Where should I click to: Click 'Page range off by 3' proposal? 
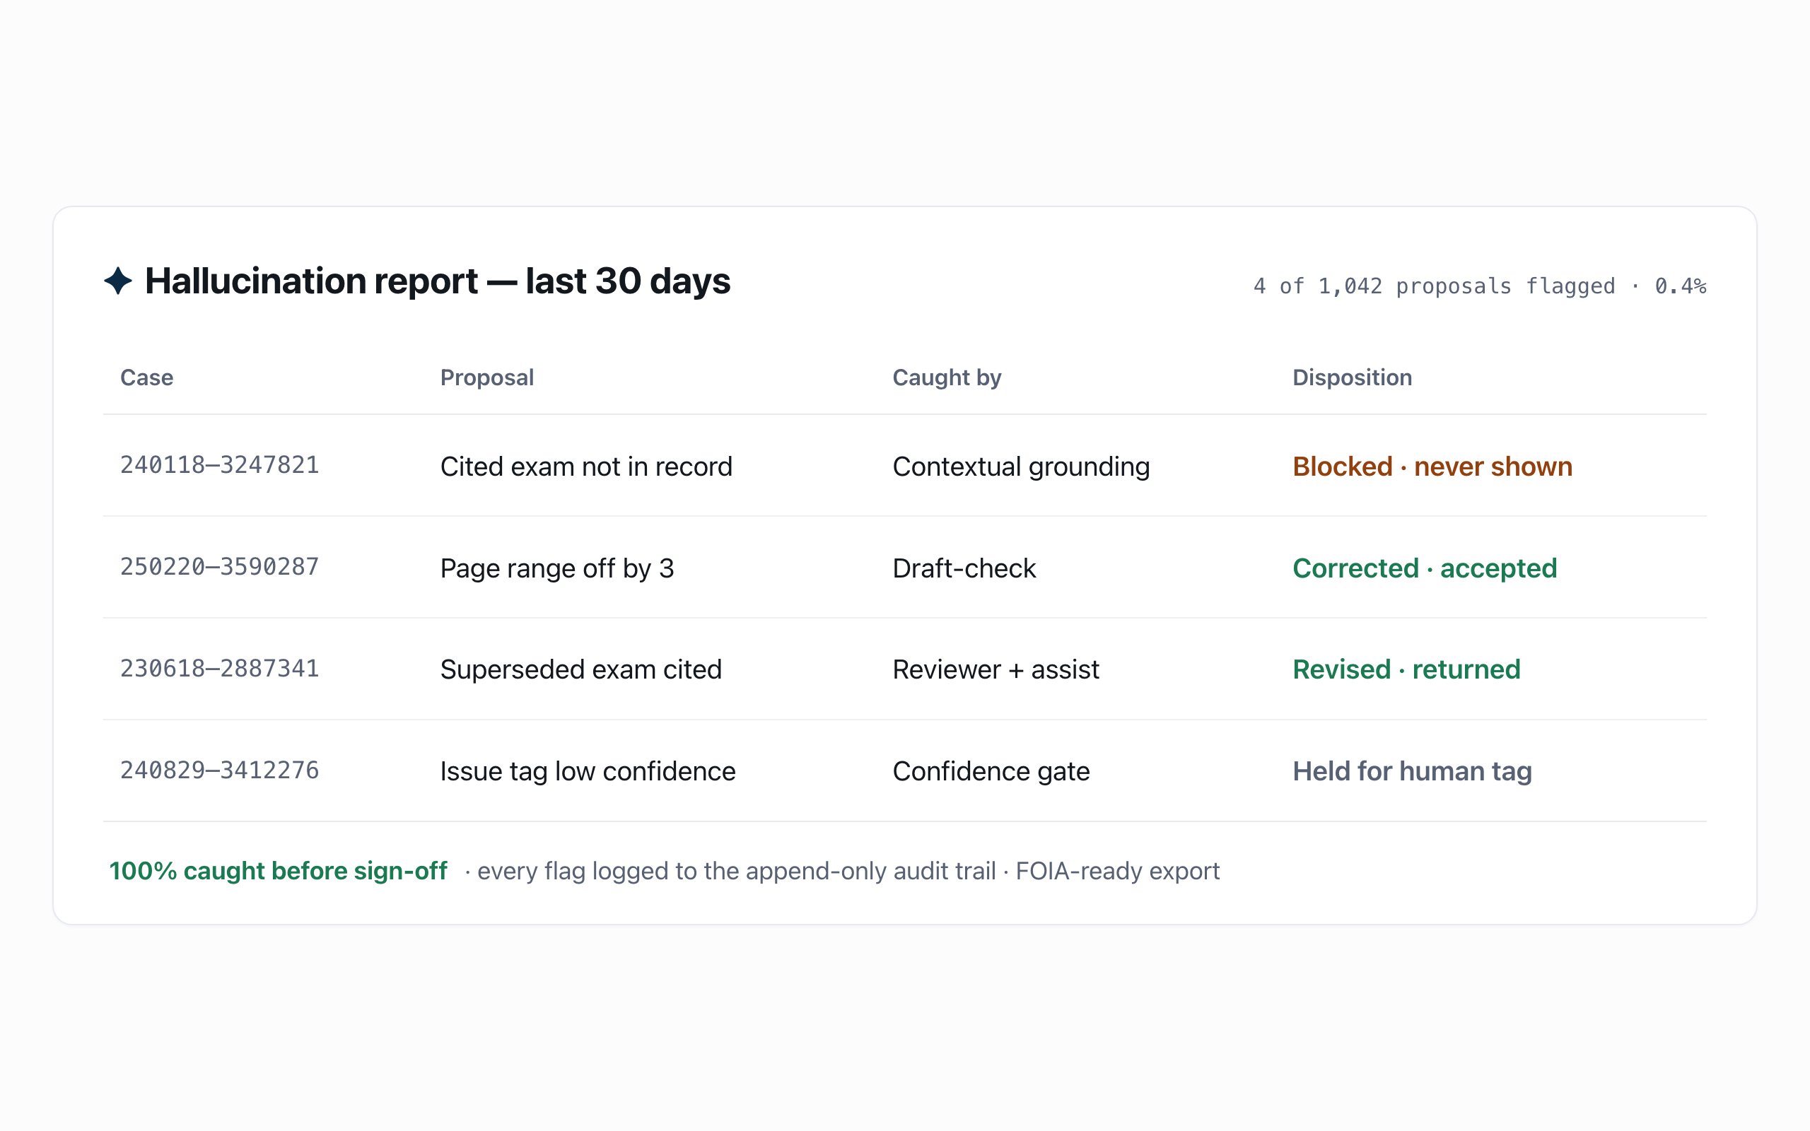tap(557, 568)
